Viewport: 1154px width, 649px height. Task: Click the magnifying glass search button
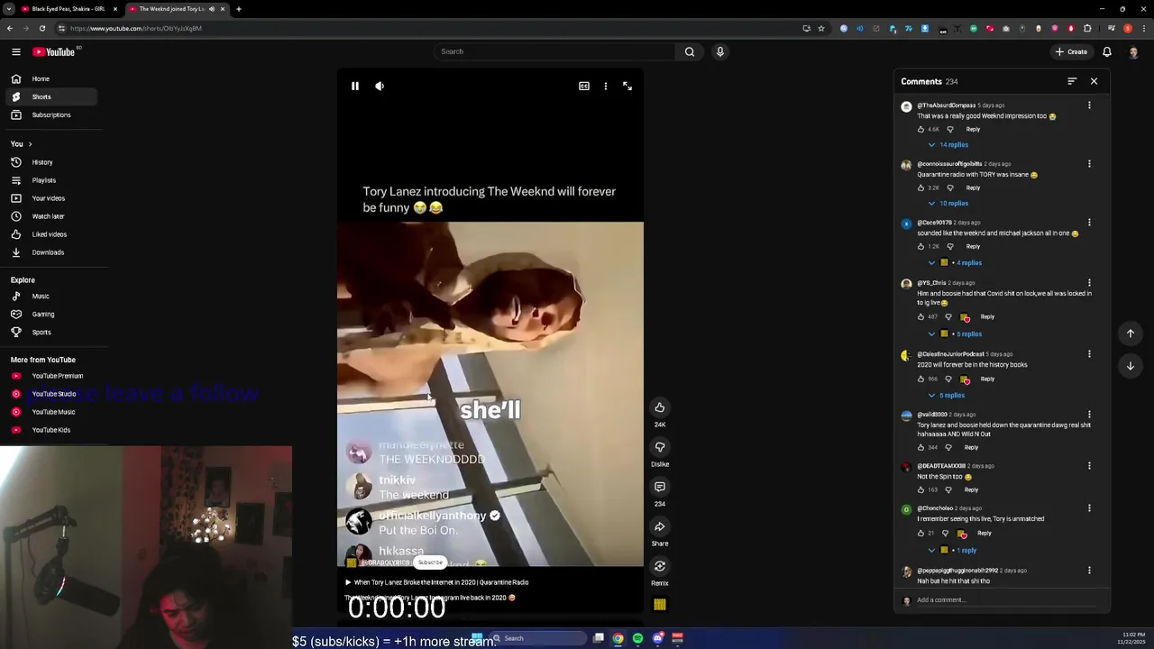click(x=690, y=51)
